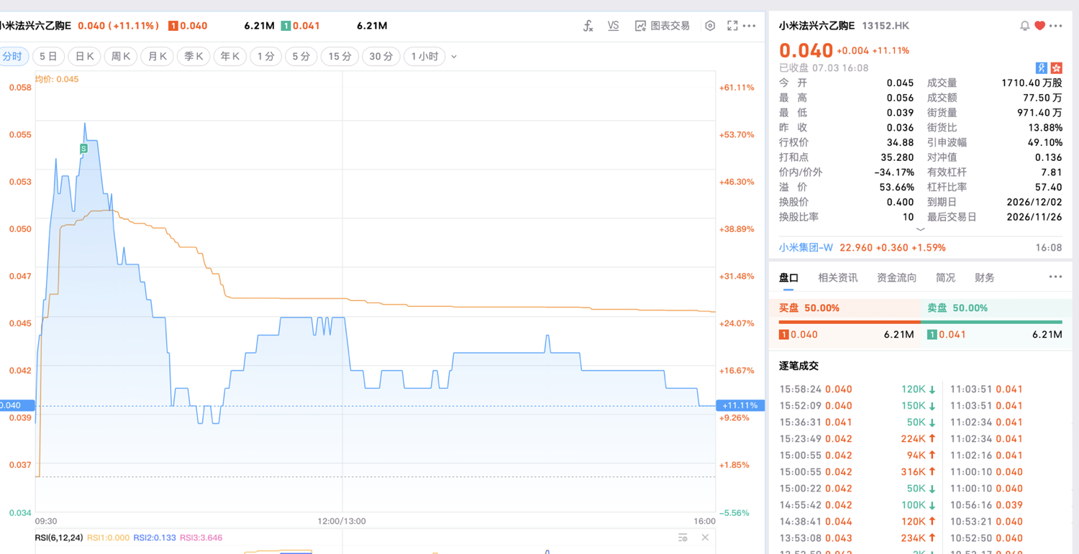Switch to 盘口 tab
Screen dimensions: 1079x554
pos(789,277)
